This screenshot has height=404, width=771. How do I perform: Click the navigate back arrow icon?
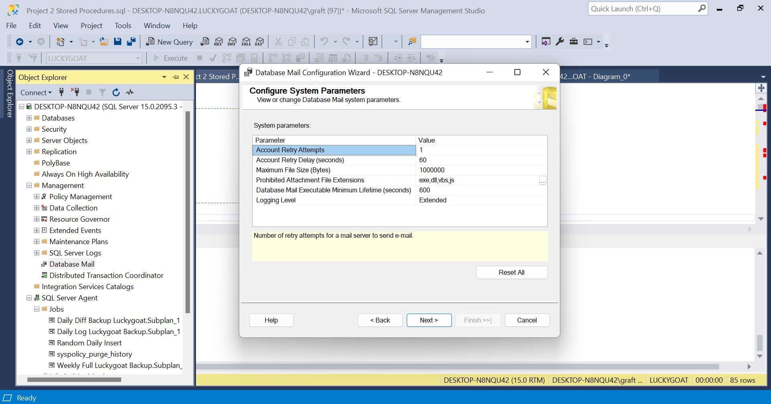coord(19,42)
